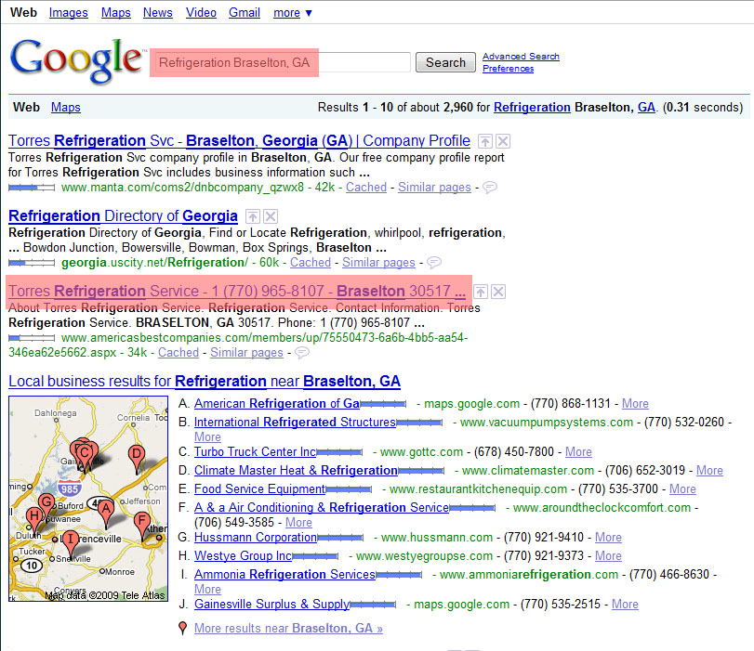Open A & a Air Conditioning listing
754x651 pixels.
(322, 508)
